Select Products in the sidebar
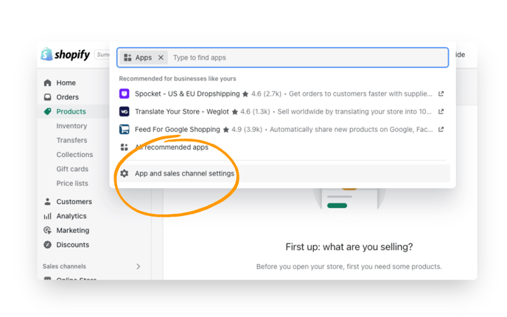Viewport: 507px width, 317px height. pos(71,111)
